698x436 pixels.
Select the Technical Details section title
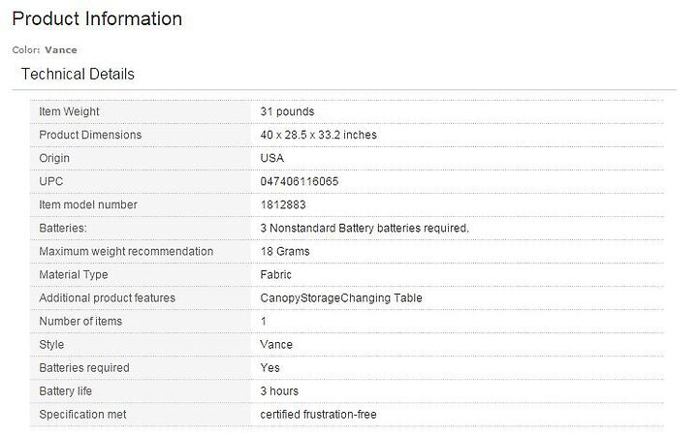78,74
